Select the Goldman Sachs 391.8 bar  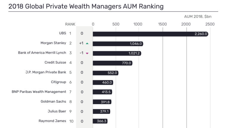pos(102,102)
